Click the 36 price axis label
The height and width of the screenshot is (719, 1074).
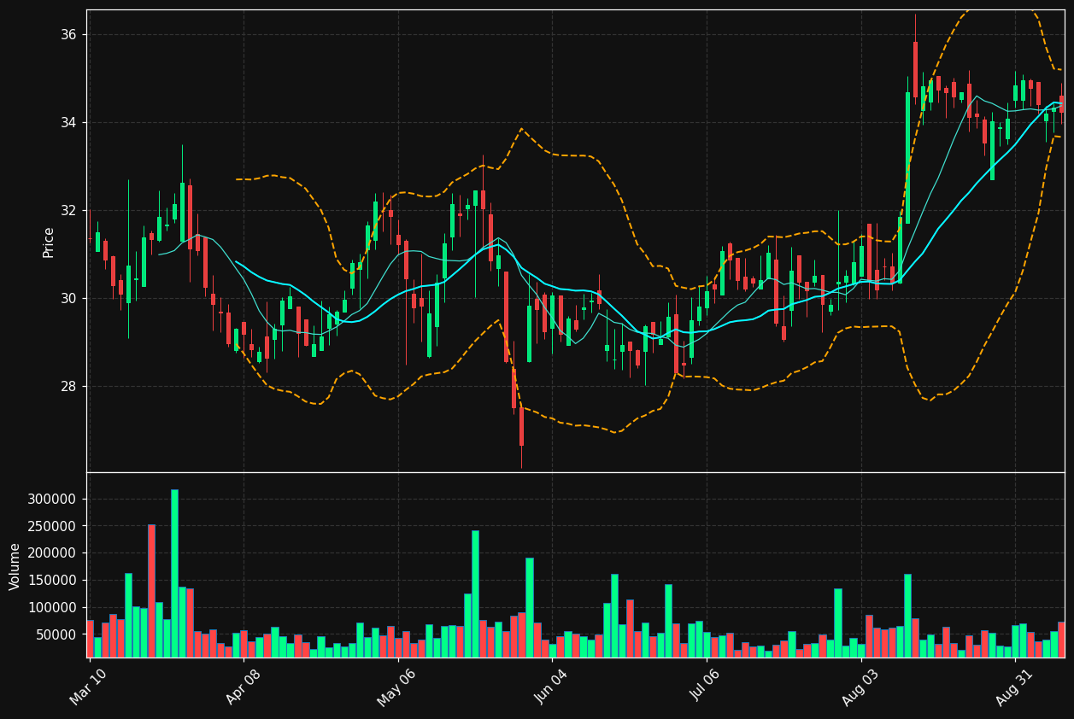click(x=68, y=35)
